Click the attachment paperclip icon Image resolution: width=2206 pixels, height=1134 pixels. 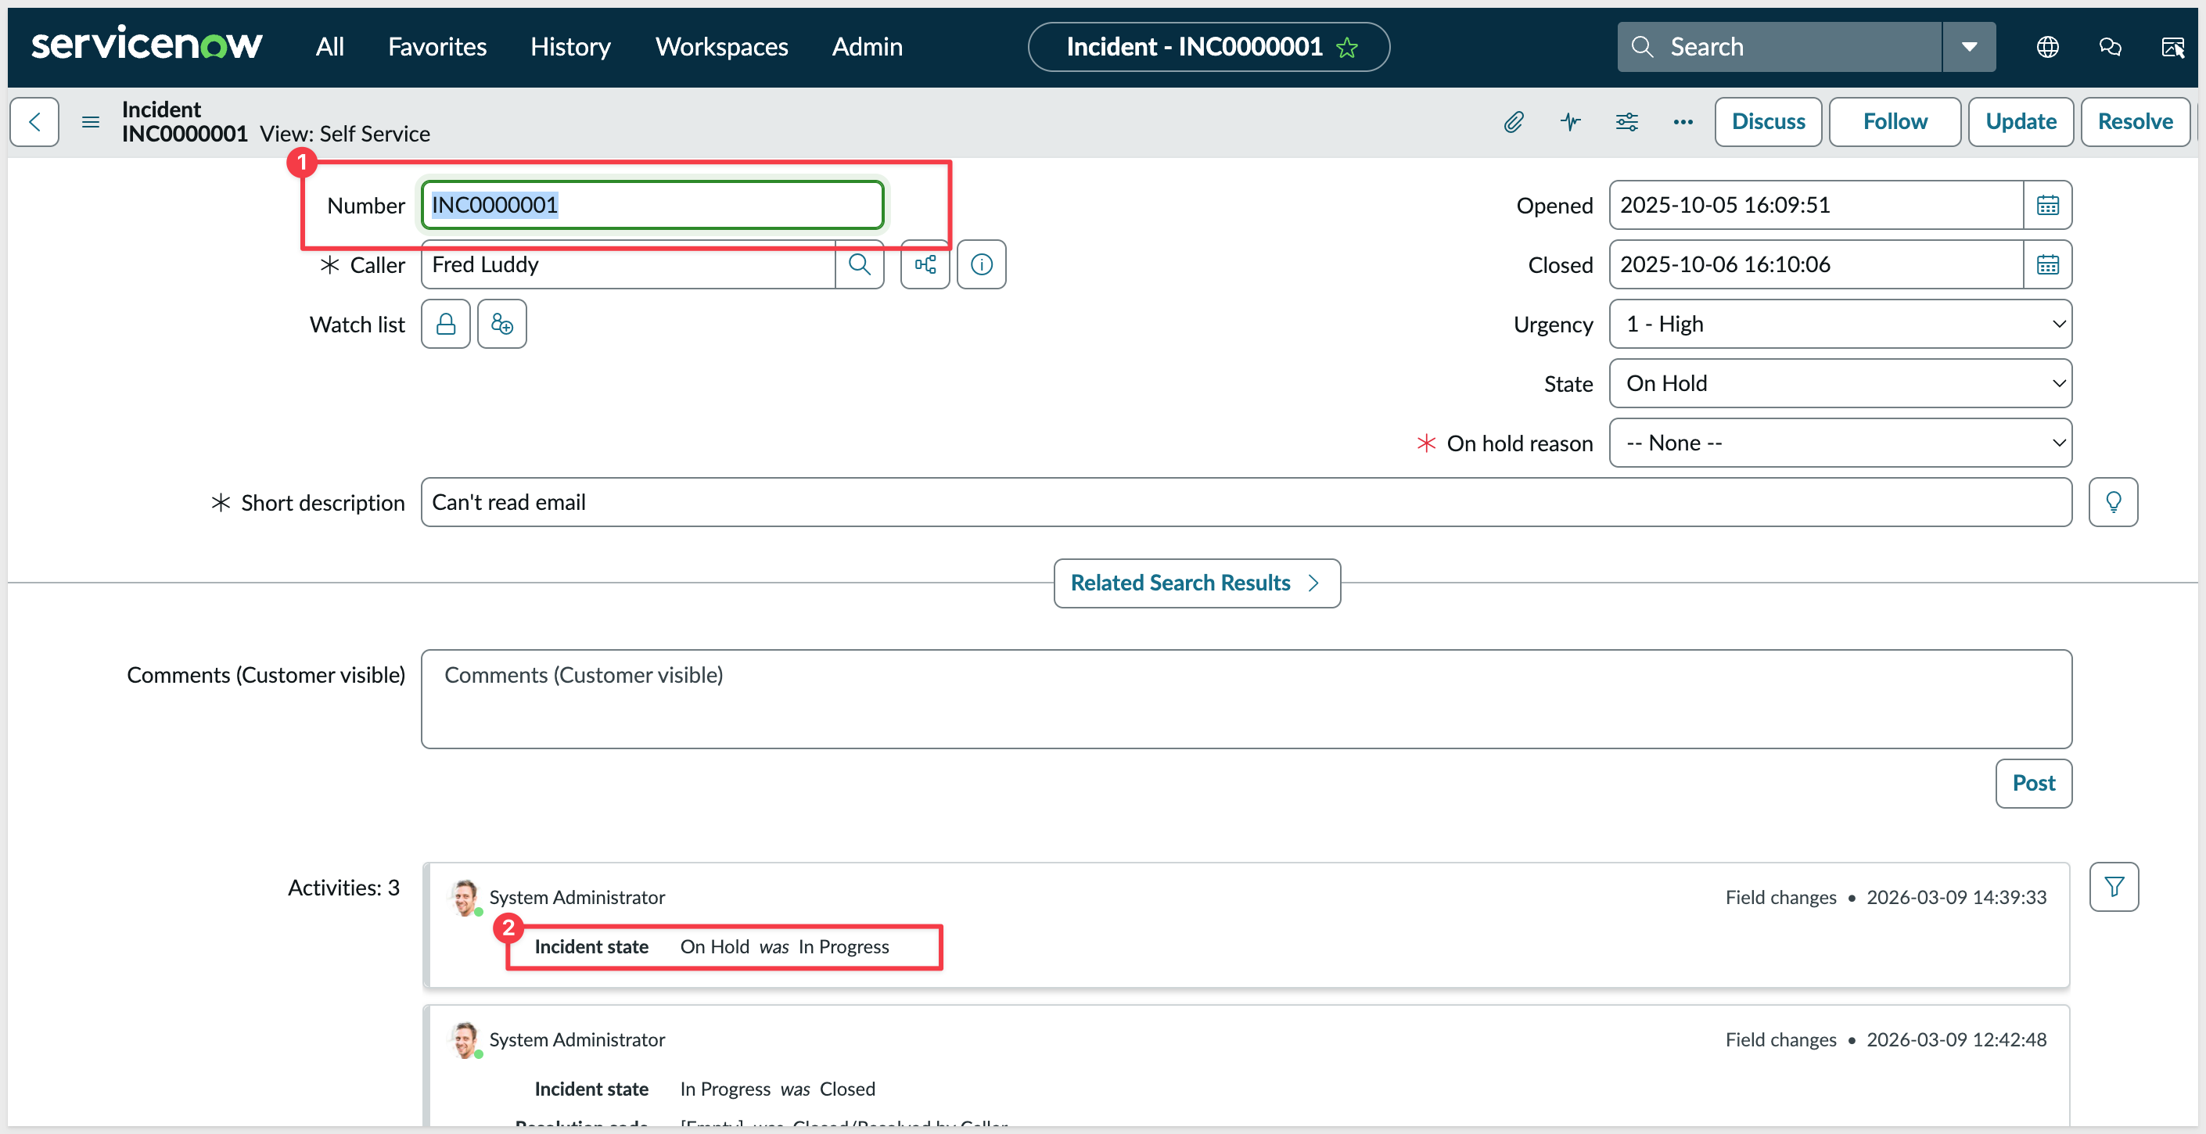pyautogui.click(x=1513, y=122)
